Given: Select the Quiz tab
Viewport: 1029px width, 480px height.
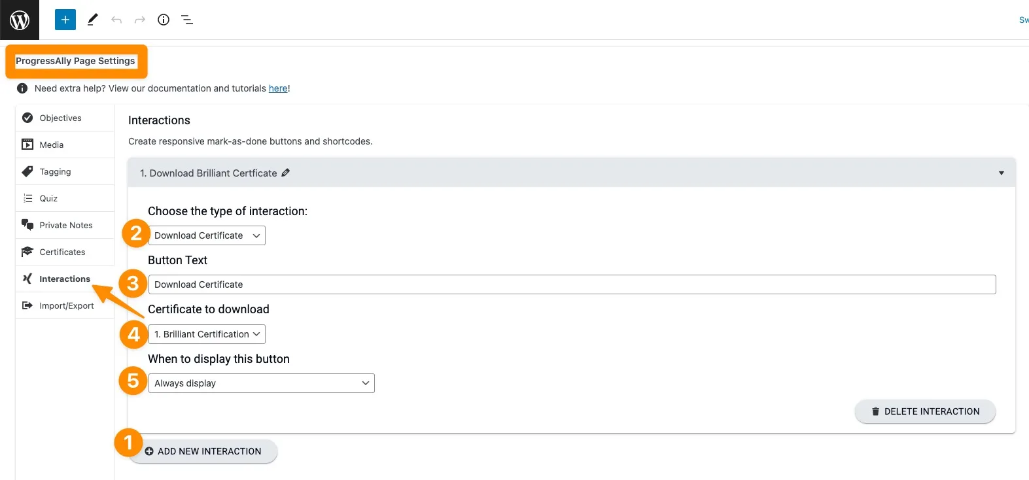Looking at the screenshot, I should 65,198.
